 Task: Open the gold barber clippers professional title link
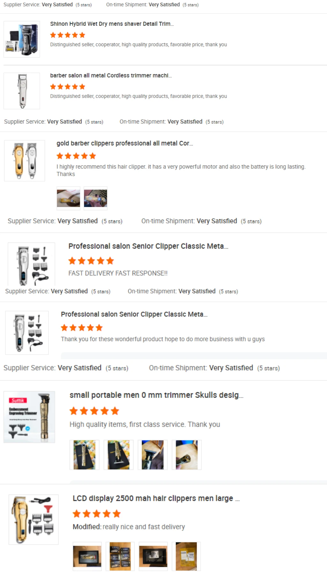click(x=125, y=144)
